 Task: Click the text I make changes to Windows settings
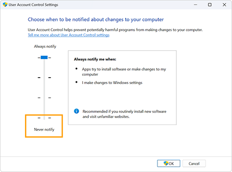(112, 83)
